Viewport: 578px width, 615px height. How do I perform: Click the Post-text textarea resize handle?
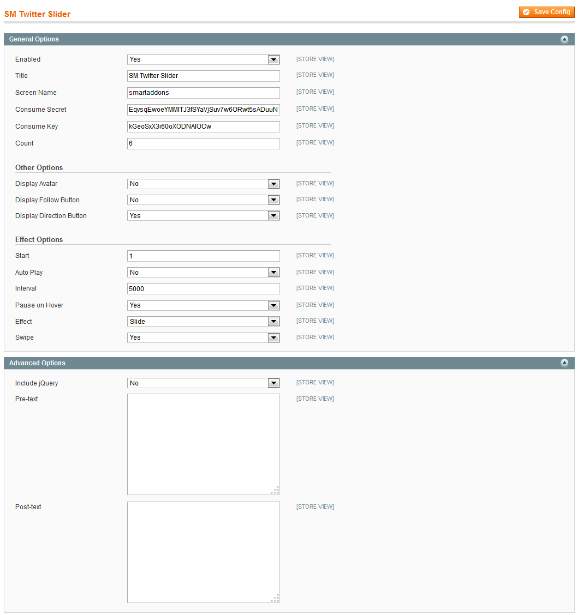click(x=275, y=598)
